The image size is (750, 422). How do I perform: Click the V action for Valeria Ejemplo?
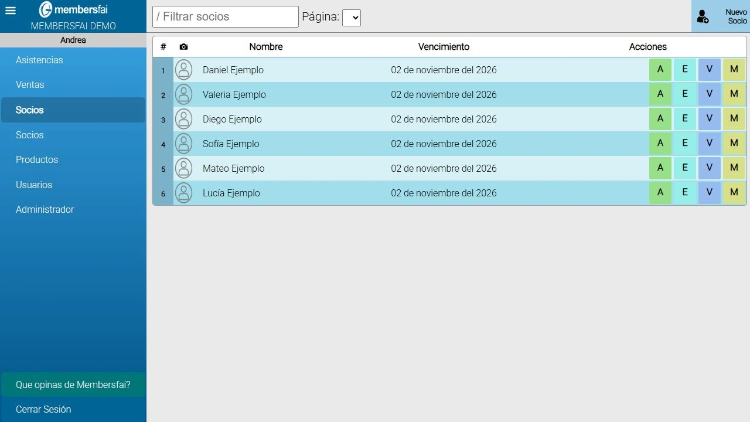[x=710, y=94]
